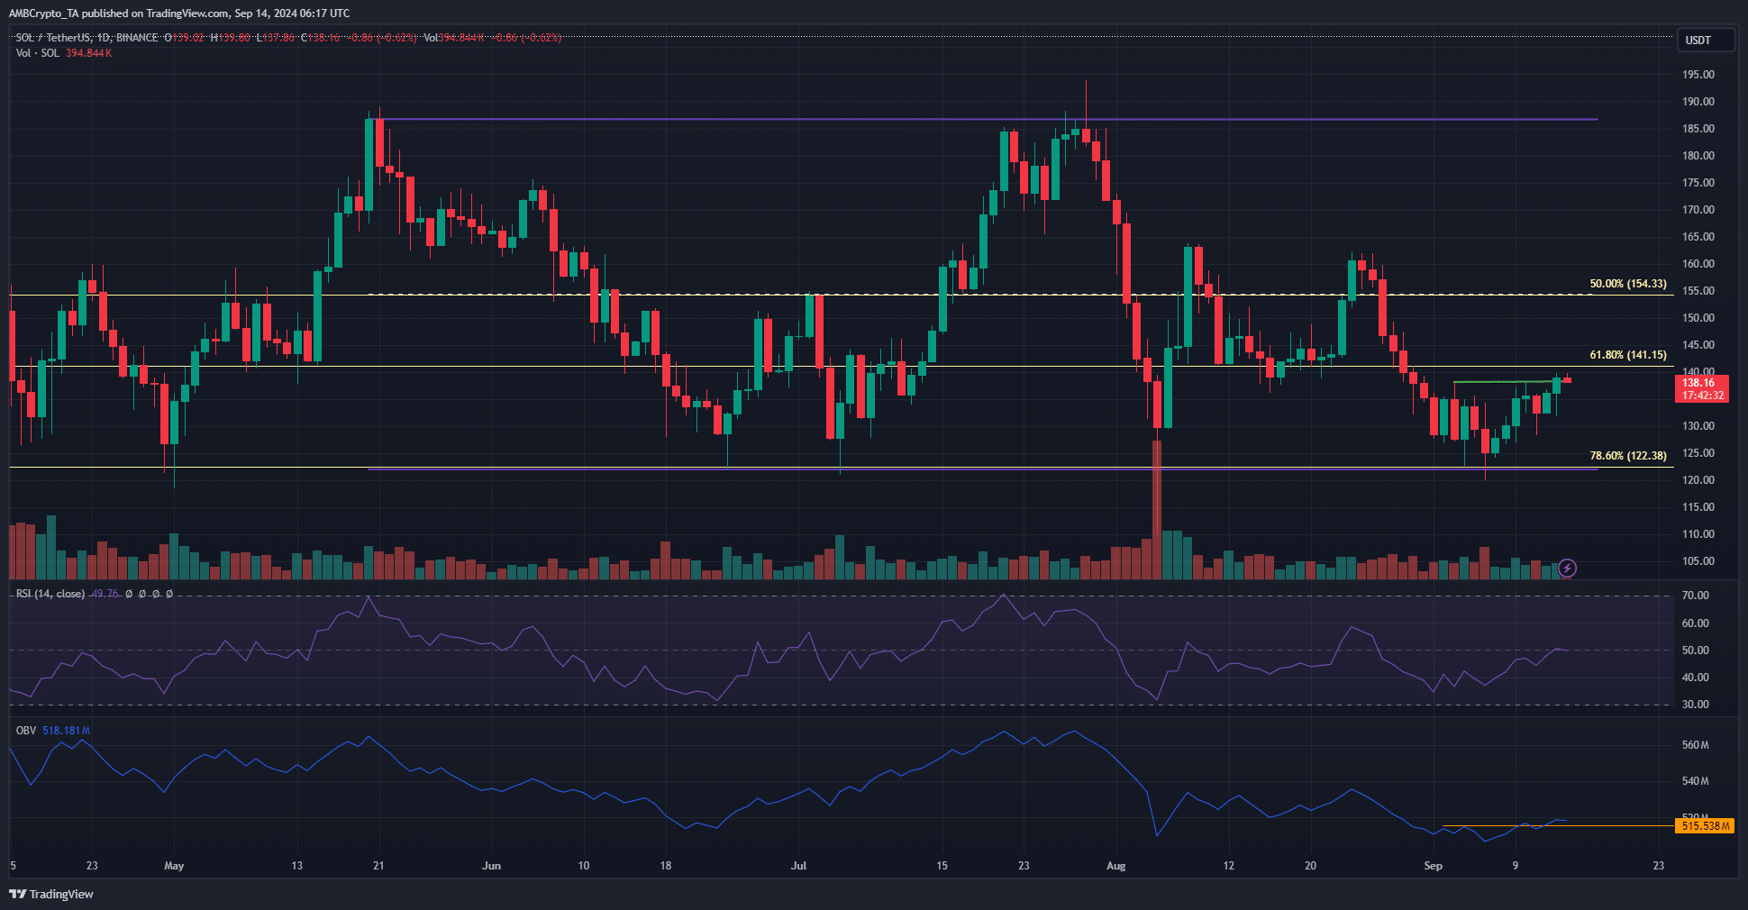Click the 190.00 price axis label
The height and width of the screenshot is (910, 1748).
(1698, 102)
